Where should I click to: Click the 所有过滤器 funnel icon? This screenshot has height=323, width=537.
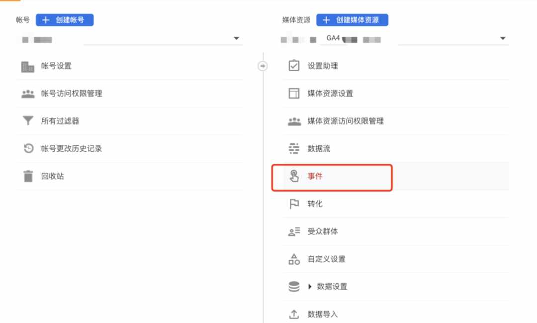tap(28, 121)
